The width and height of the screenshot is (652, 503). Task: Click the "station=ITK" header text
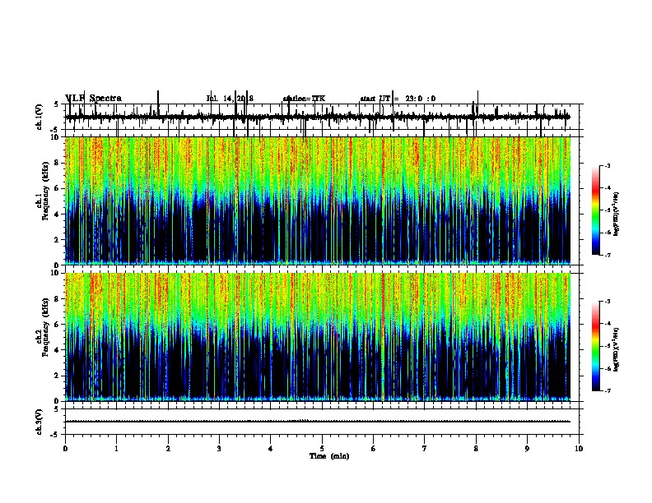(x=304, y=99)
